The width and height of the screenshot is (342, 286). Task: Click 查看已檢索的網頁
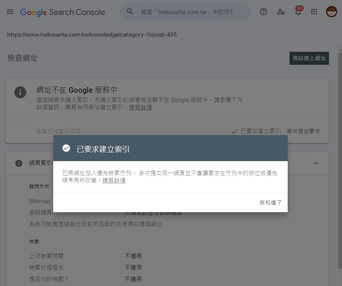tap(59, 131)
